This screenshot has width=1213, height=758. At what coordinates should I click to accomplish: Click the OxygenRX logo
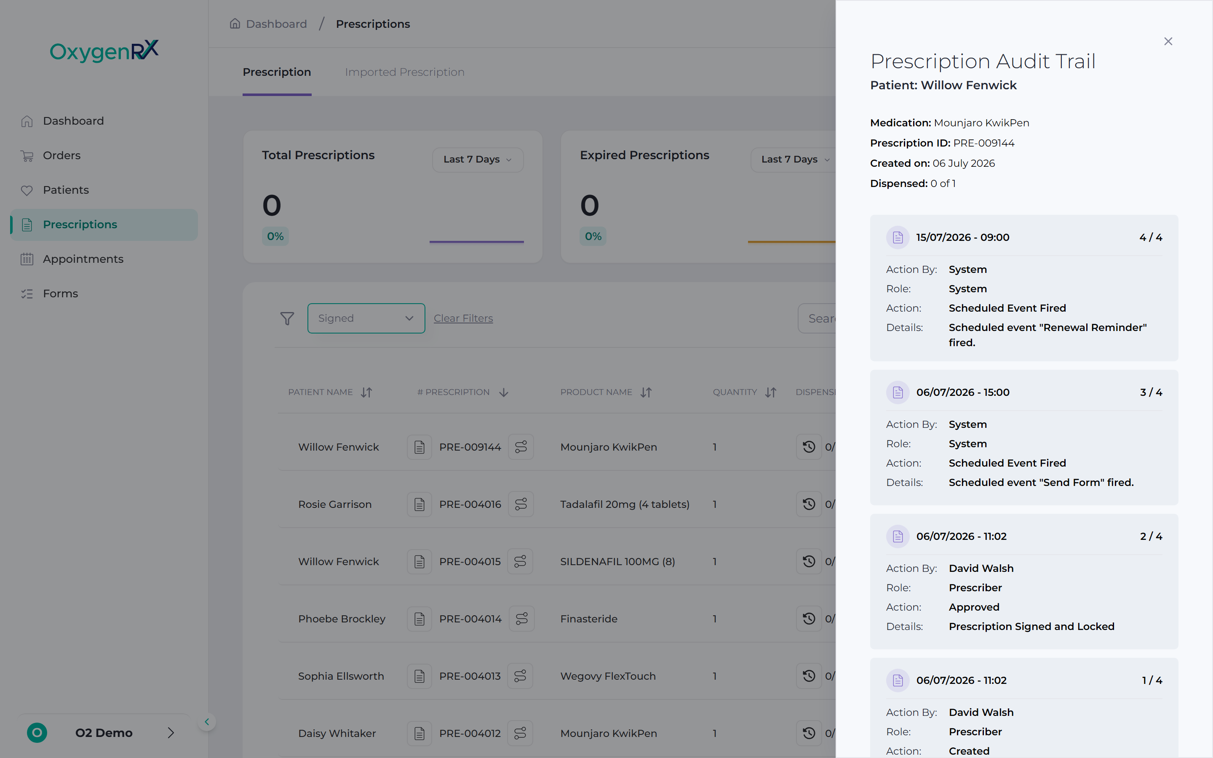click(x=104, y=51)
